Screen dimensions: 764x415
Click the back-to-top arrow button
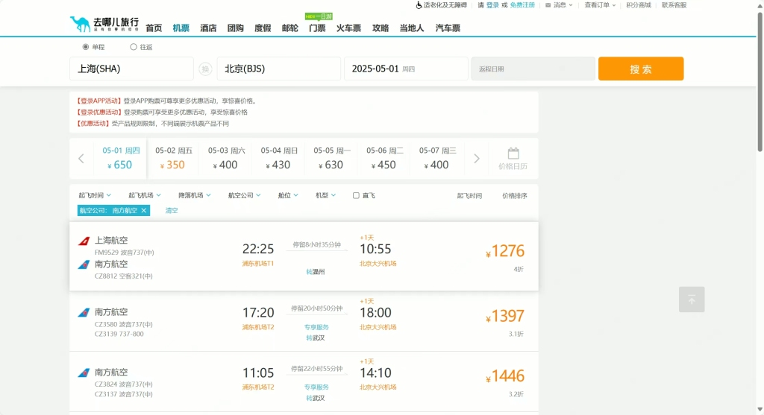coord(692,300)
